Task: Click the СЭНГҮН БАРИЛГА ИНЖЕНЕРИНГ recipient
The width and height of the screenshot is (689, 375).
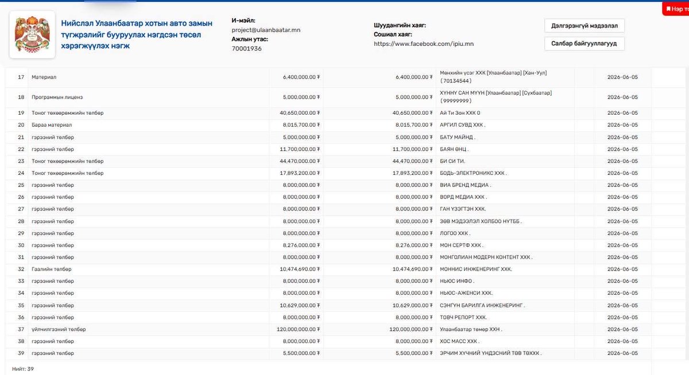Action: (482, 305)
